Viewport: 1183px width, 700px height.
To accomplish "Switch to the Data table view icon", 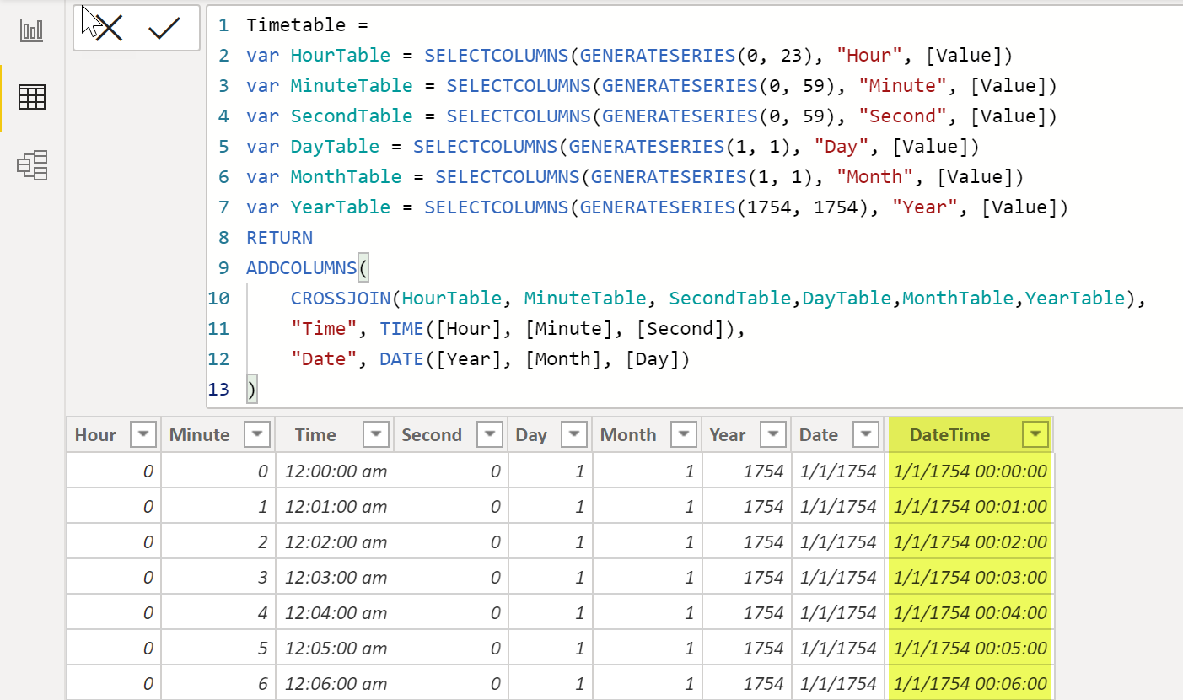I will pyautogui.click(x=32, y=97).
